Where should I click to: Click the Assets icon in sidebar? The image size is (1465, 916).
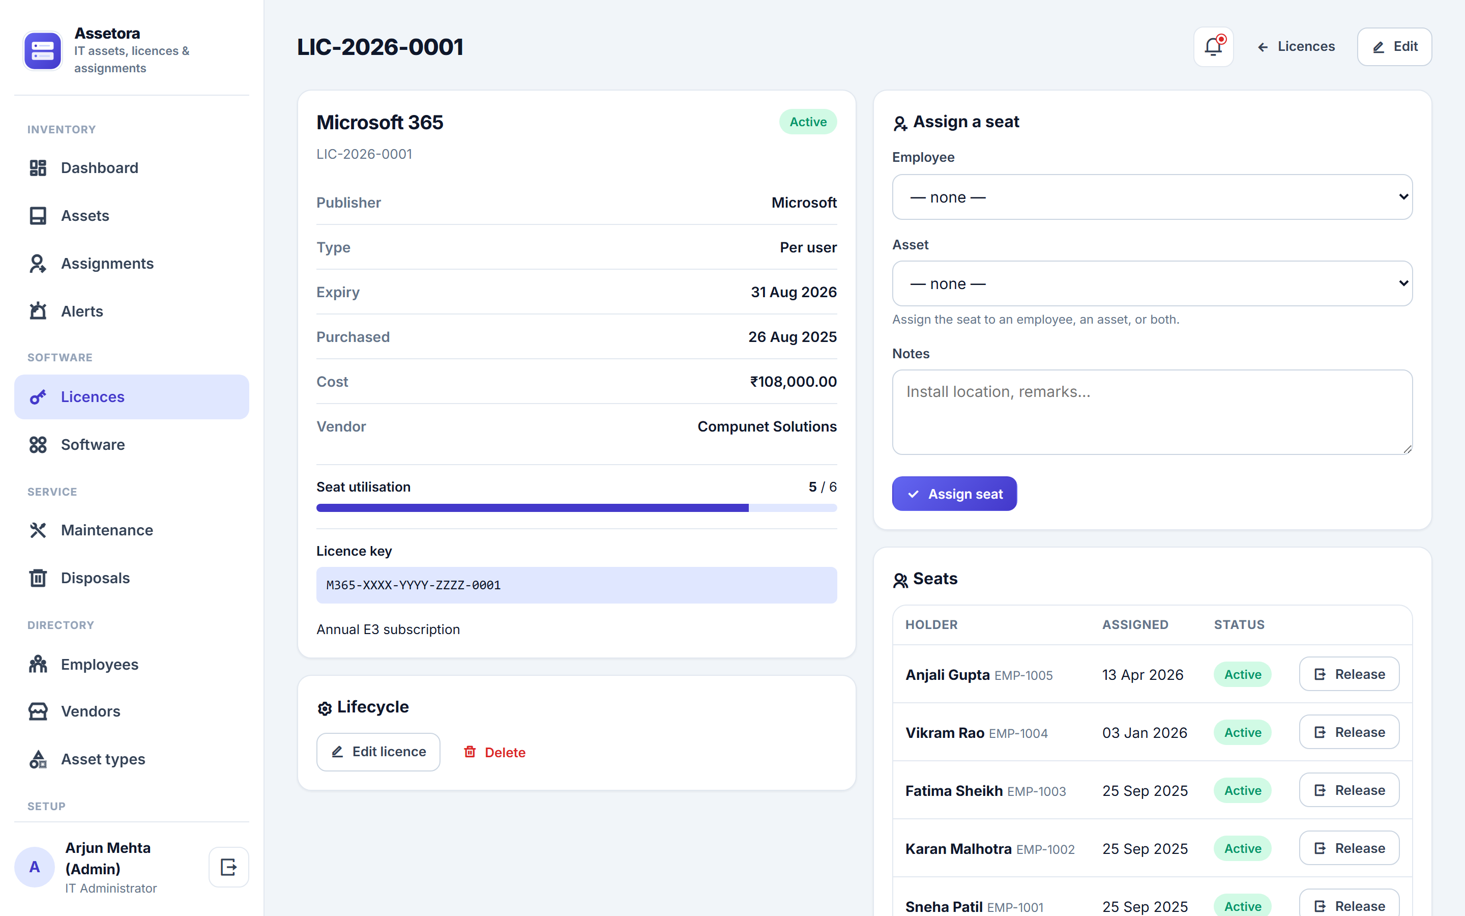[x=38, y=216]
